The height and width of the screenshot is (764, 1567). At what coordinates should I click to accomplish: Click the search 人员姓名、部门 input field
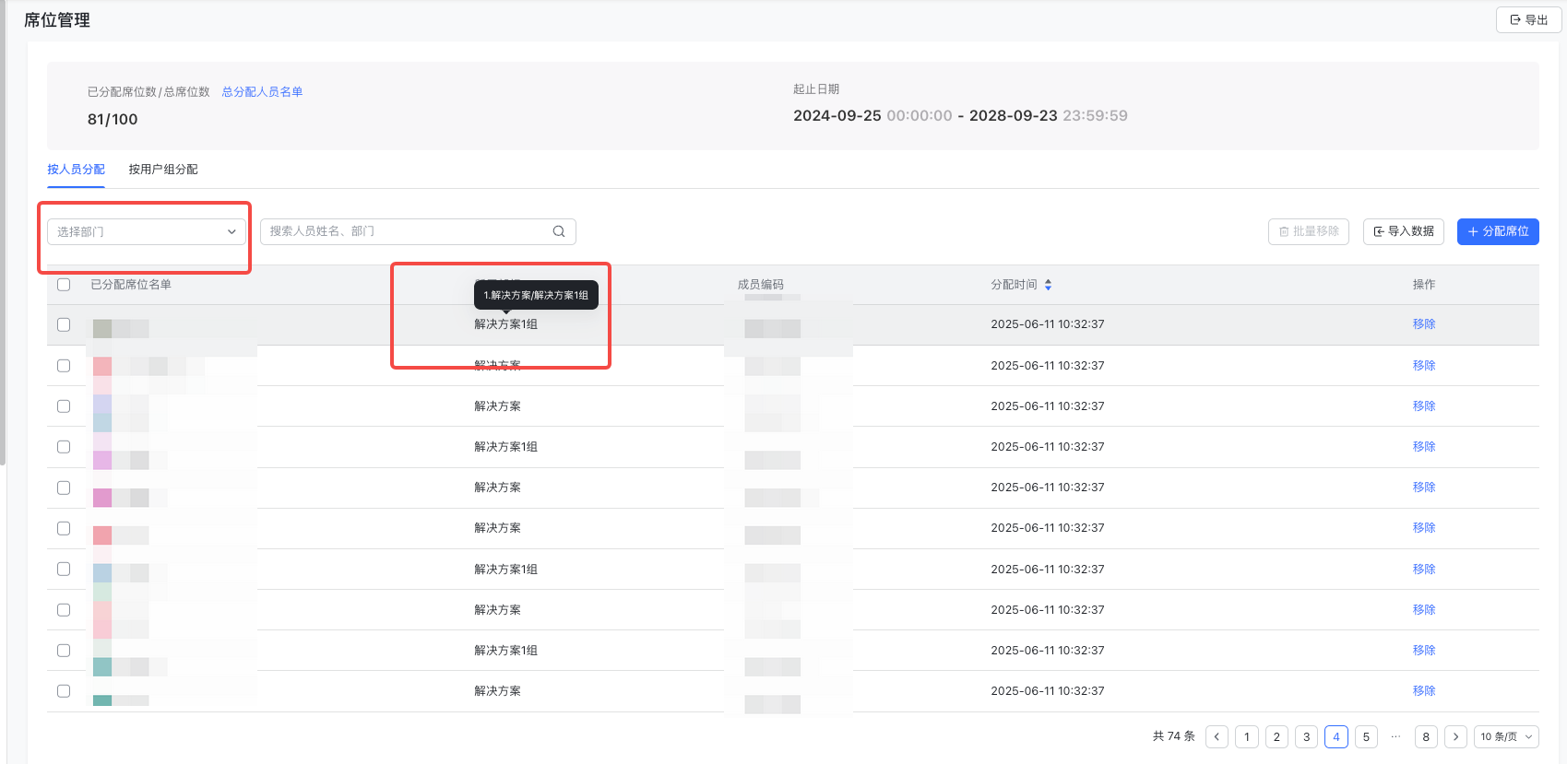tap(418, 231)
